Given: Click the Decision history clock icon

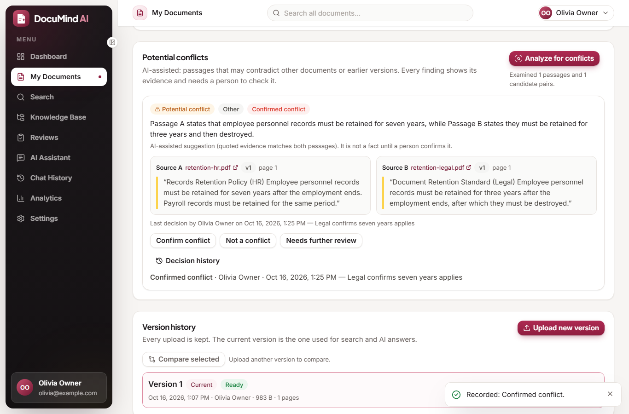Looking at the screenshot, I should click(x=159, y=261).
